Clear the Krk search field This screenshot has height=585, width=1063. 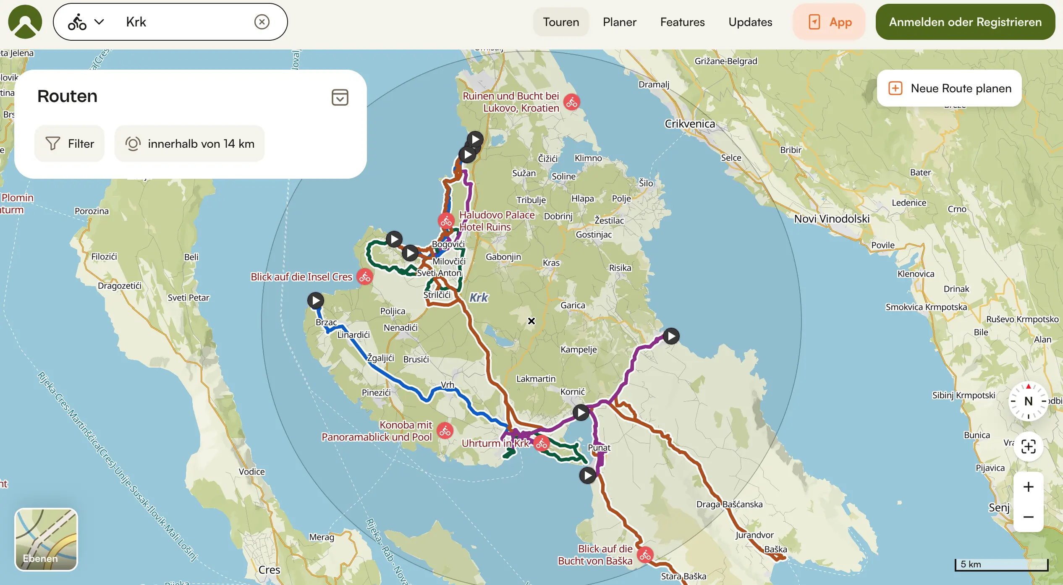pos(262,22)
